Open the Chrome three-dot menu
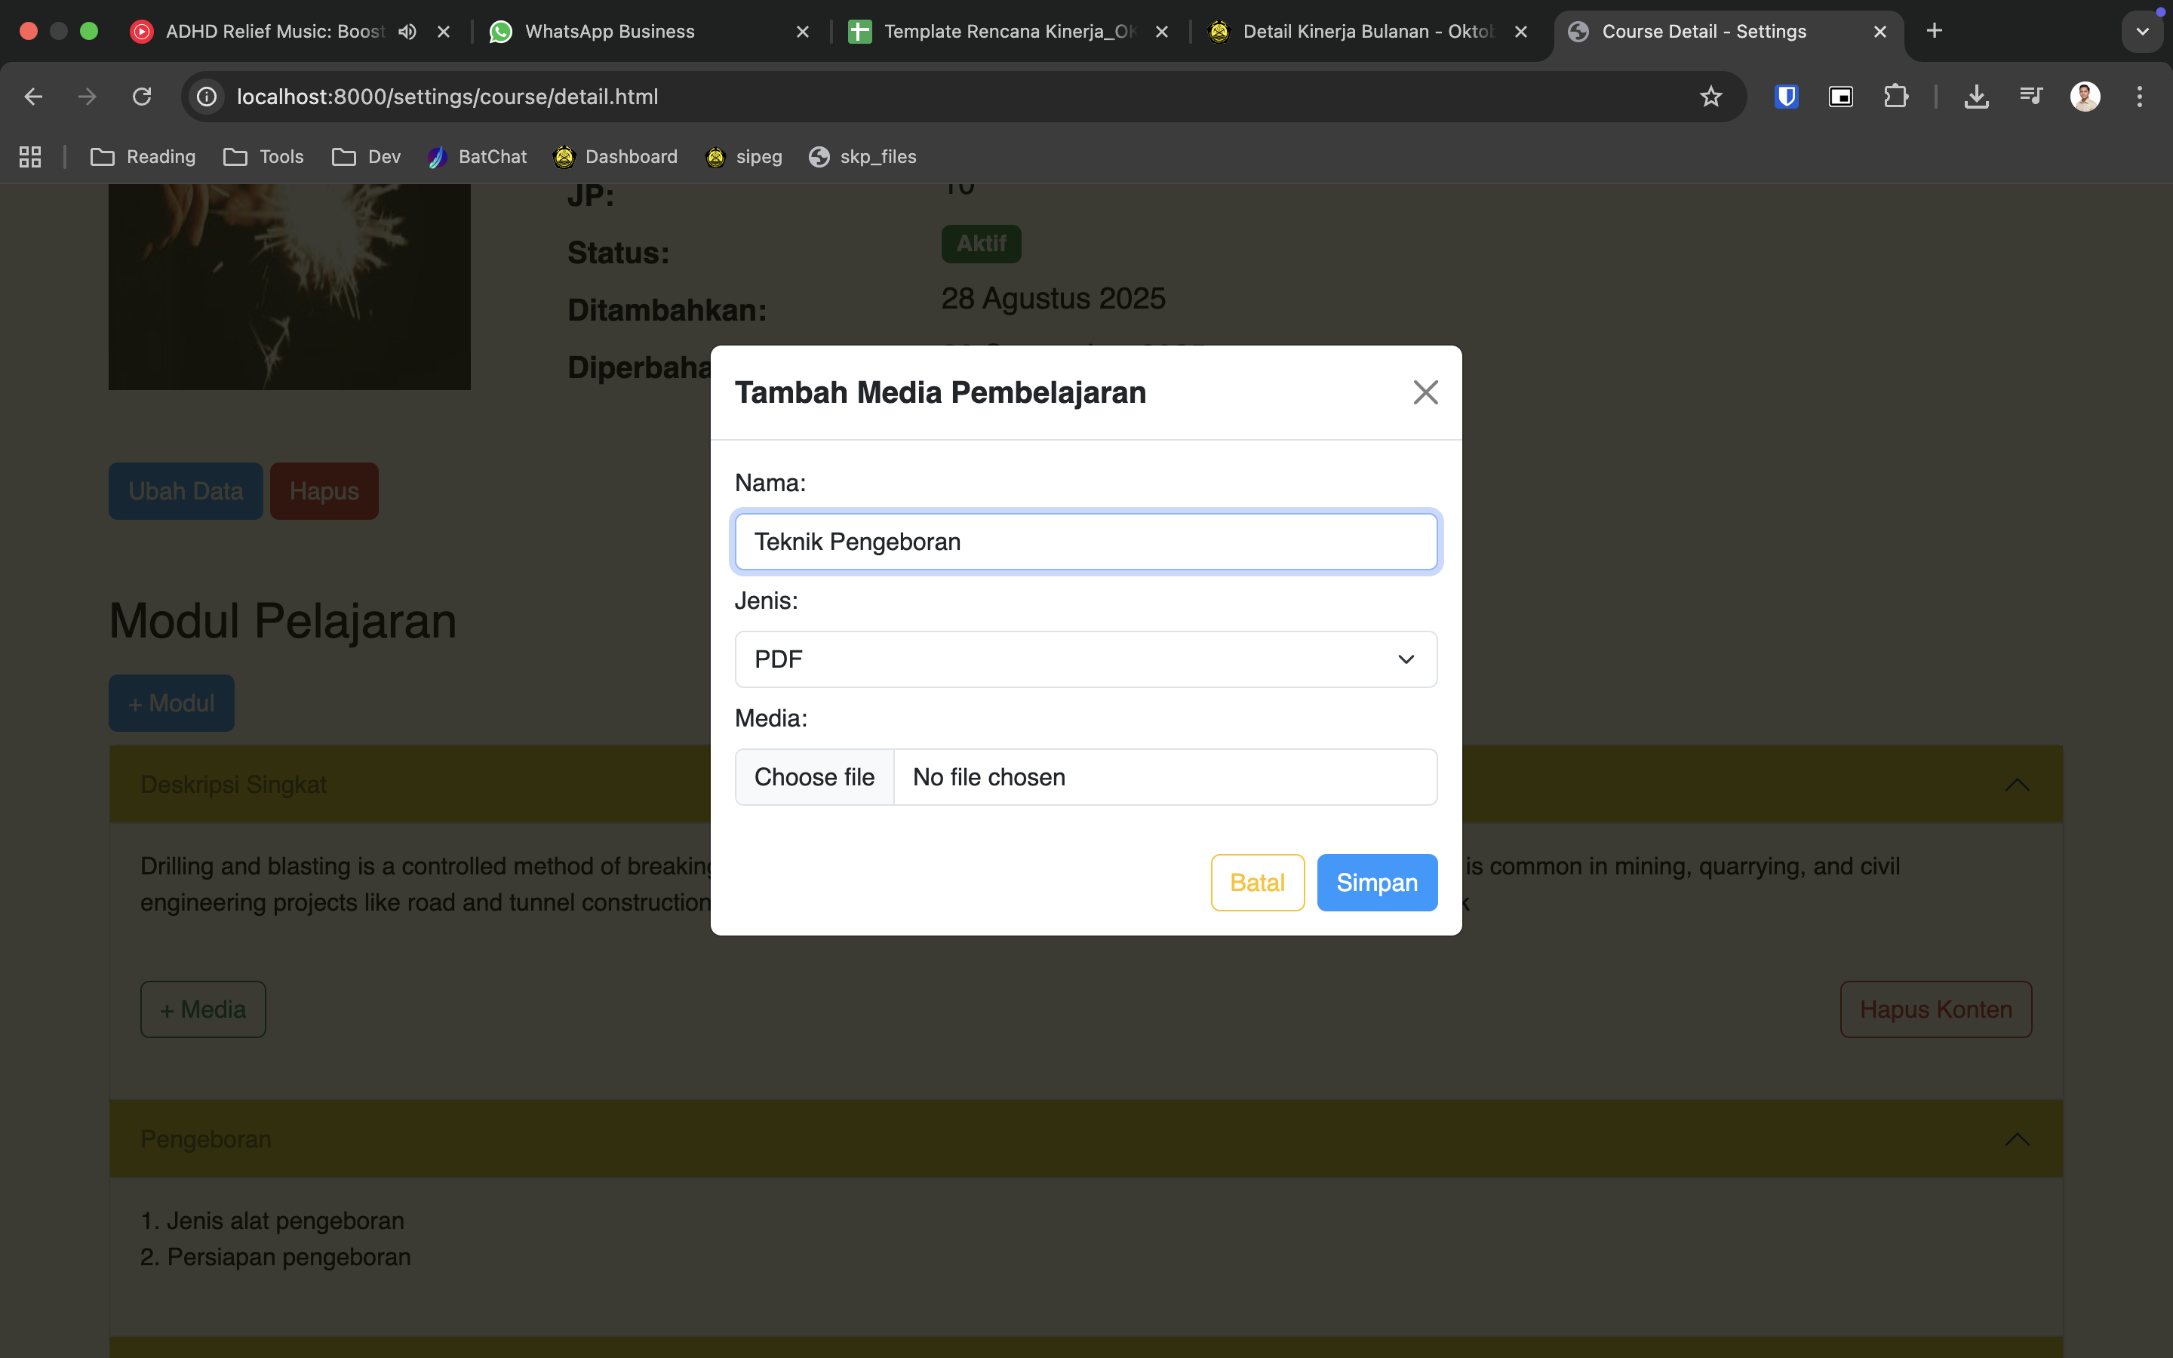 2140,96
